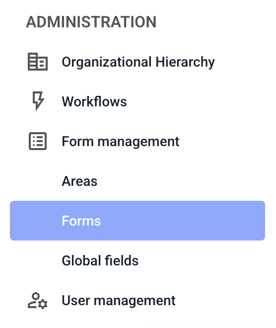The image size is (276, 328).
Task: Click the word Hierarchy in sidebar
Action: [x=185, y=62]
